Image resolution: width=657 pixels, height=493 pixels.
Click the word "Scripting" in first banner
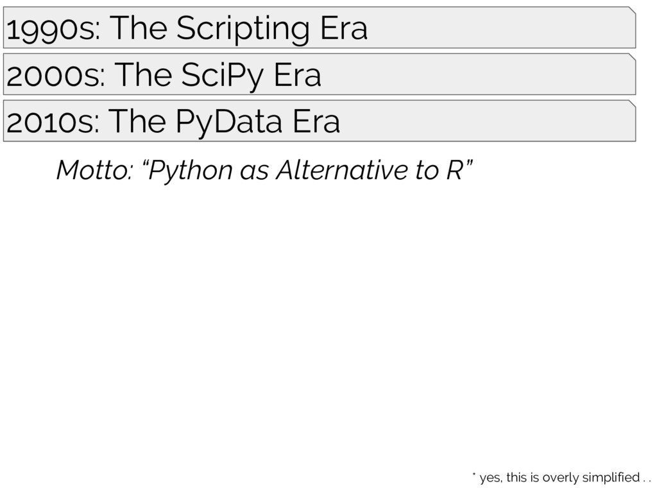click(x=243, y=30)
